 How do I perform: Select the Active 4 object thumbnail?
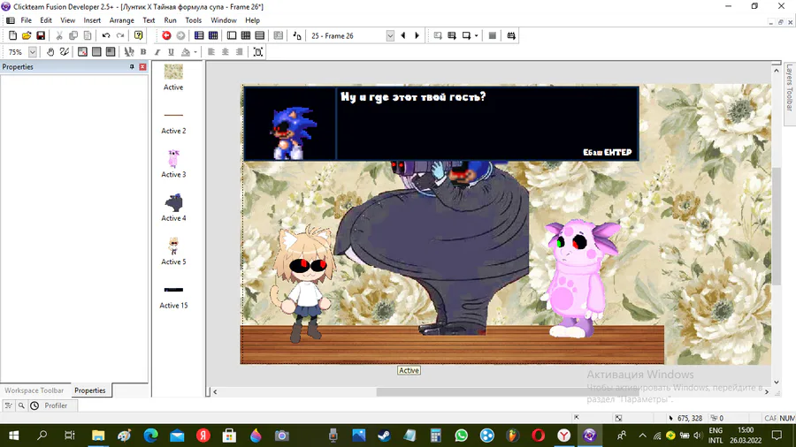coord(173,202)
